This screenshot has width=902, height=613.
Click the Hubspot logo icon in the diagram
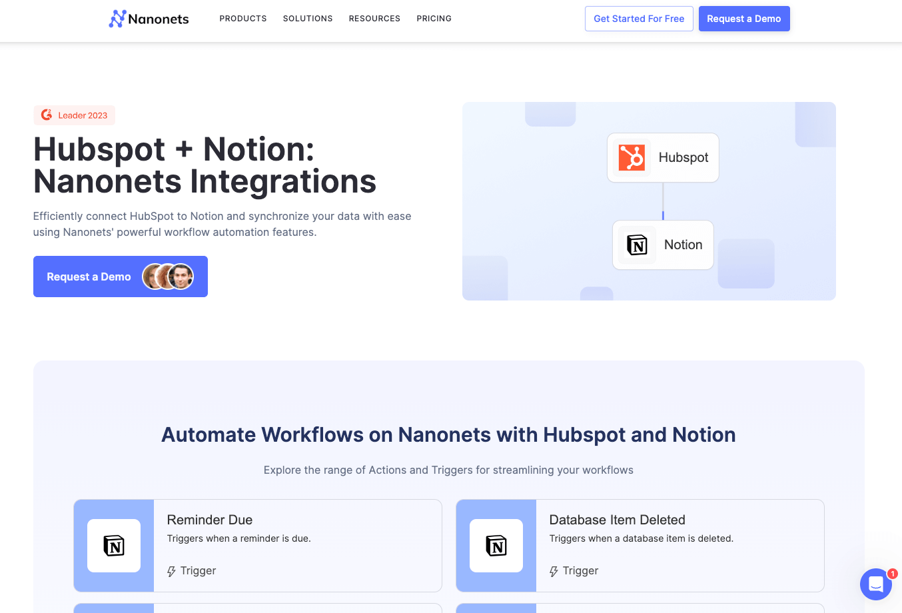pos(632,158)
